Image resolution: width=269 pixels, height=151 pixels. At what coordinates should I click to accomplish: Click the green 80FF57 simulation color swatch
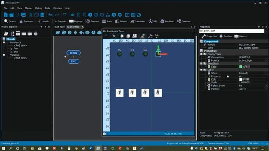pos(240,67)
